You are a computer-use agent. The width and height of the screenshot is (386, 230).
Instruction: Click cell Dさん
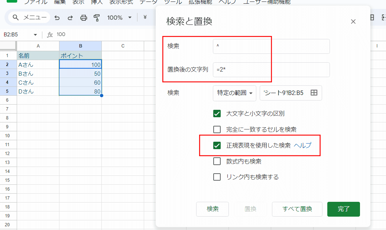click(38, 91)
